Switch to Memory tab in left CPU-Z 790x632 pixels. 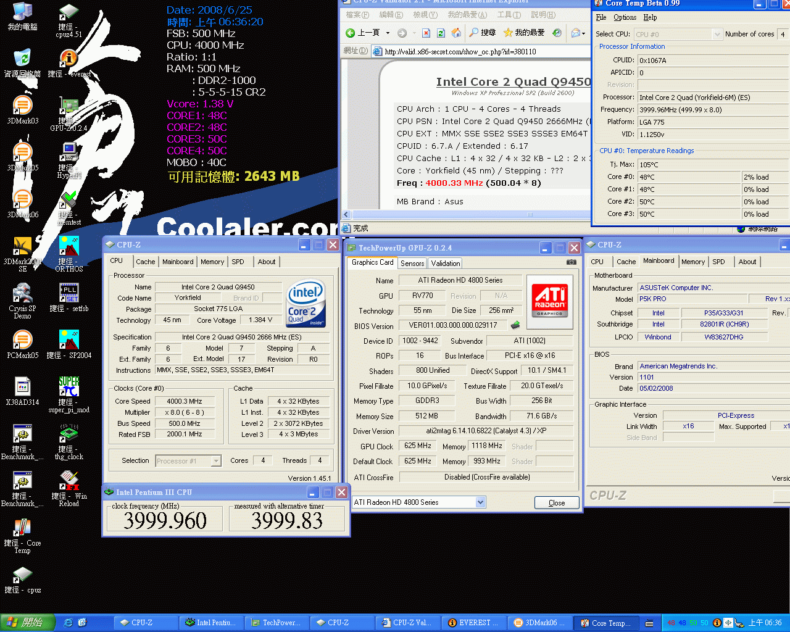[212, 262]
